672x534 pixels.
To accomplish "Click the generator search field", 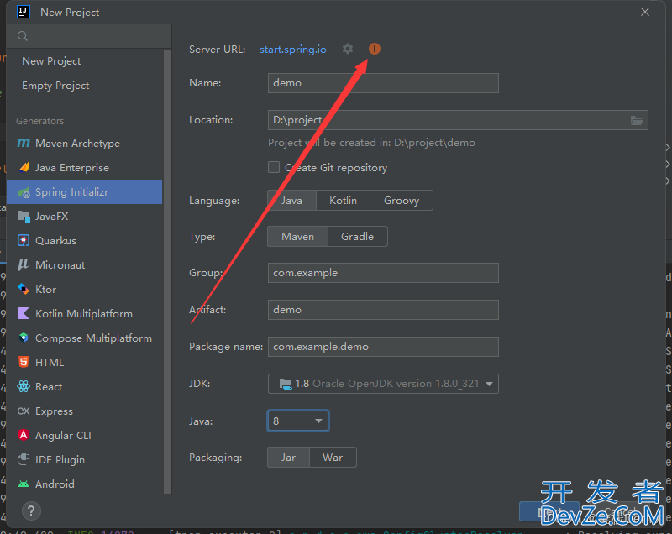I will 89,36.
